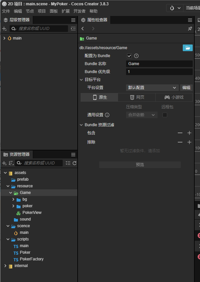200x282 pixels.
Task: Open the 项目 menu
Action: point(42,11)
